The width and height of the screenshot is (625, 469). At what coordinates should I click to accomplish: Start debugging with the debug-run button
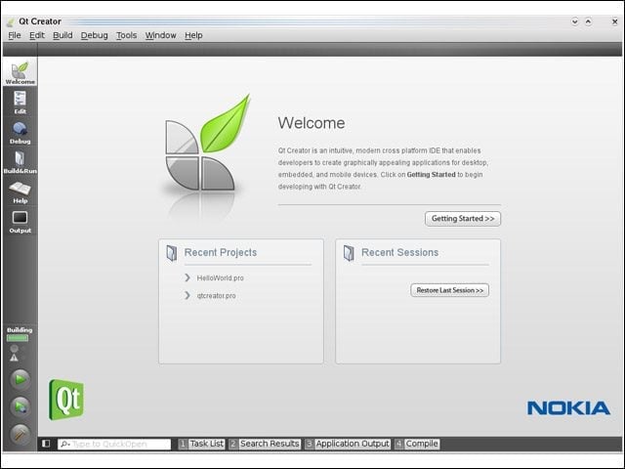pos(20,406)
